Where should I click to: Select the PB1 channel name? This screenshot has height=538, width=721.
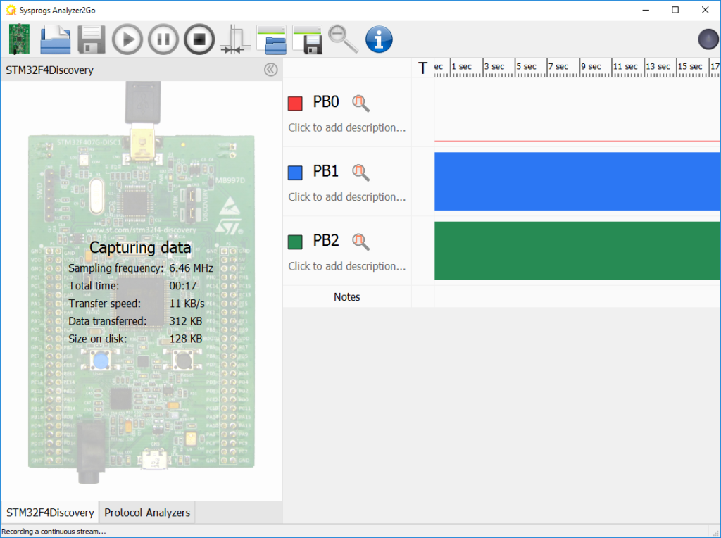tap(326, 171)
